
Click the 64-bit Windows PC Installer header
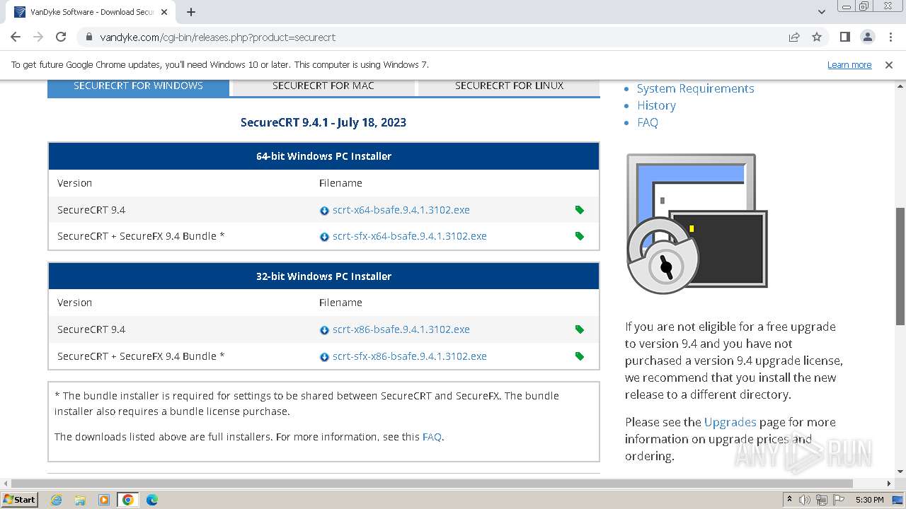pos(323,156)
